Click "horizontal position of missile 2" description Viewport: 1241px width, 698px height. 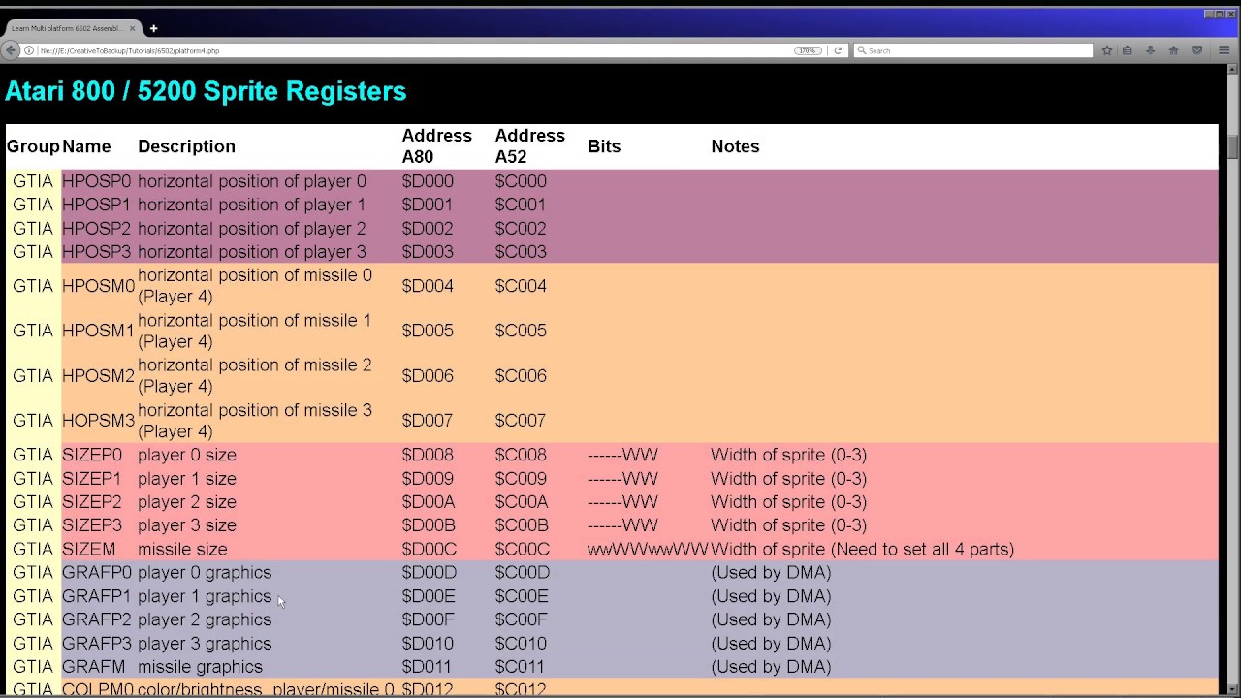click(x=255, y=376)
